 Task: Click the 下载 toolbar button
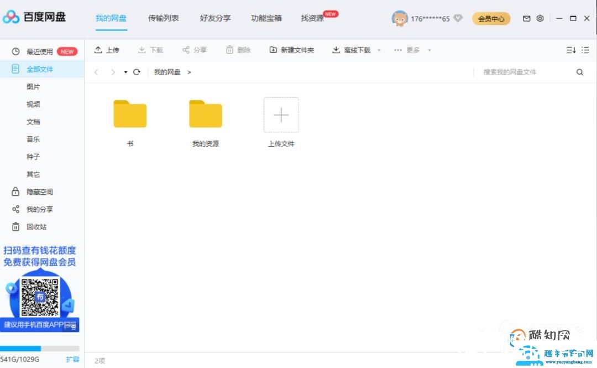click(x=151, y=50)
